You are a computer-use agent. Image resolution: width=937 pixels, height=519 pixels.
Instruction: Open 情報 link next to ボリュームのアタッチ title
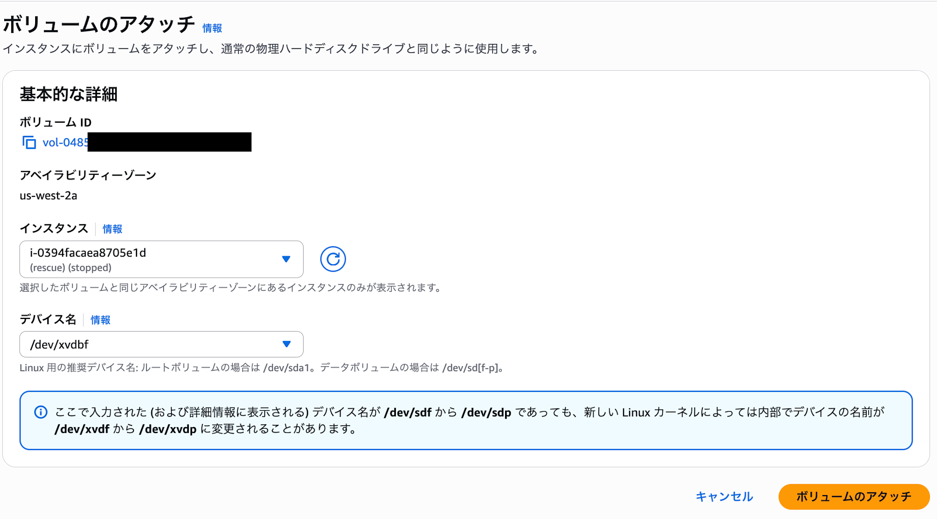(x=212, y=28)
